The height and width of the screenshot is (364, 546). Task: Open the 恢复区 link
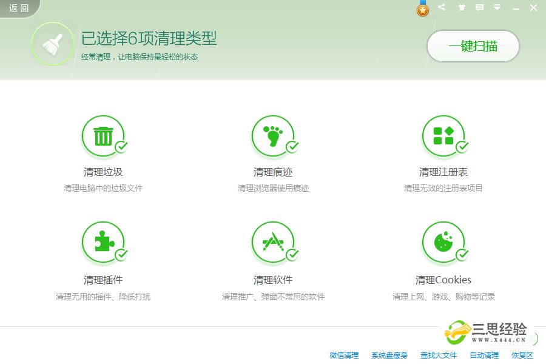click(522, 356)
